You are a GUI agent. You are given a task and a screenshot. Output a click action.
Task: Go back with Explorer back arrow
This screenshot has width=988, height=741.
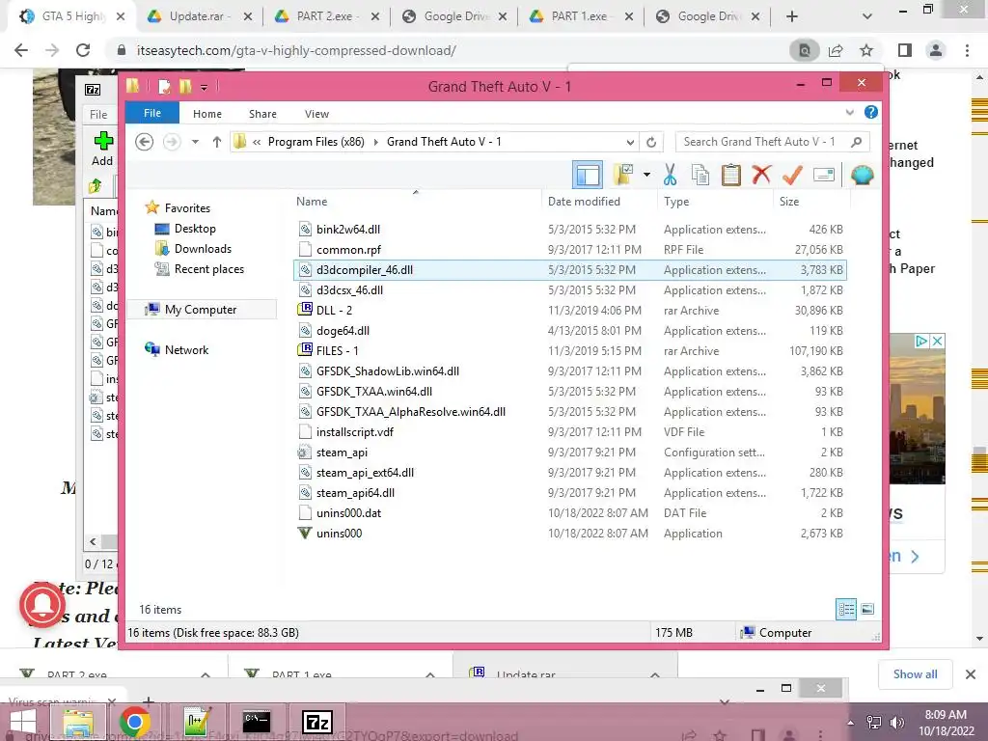[145, 142]
